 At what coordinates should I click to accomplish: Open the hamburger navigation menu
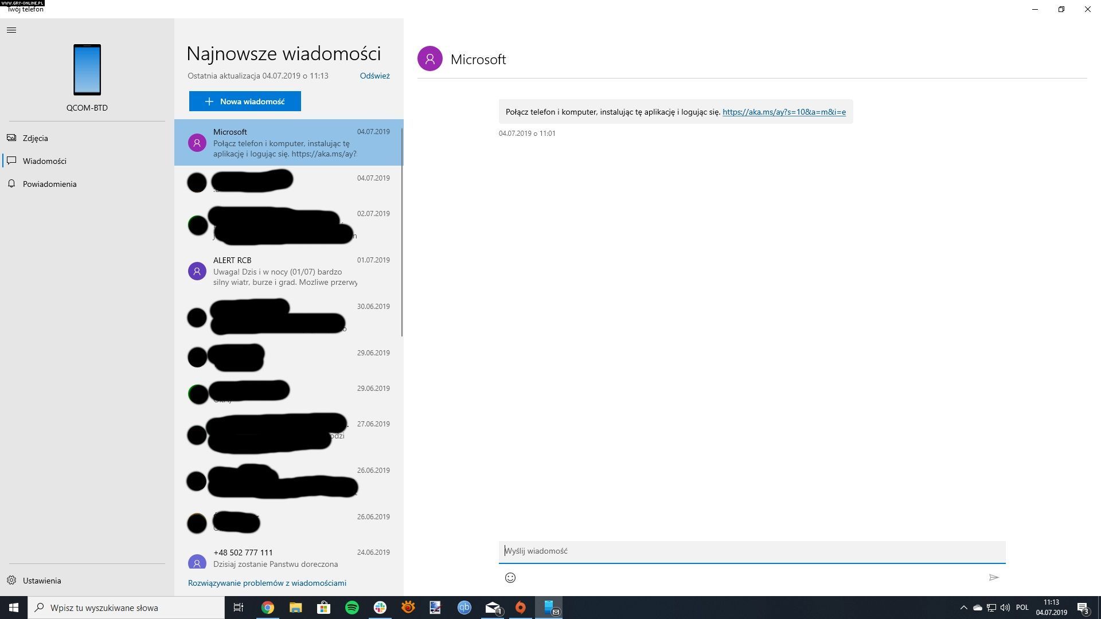tap(11, 30)
